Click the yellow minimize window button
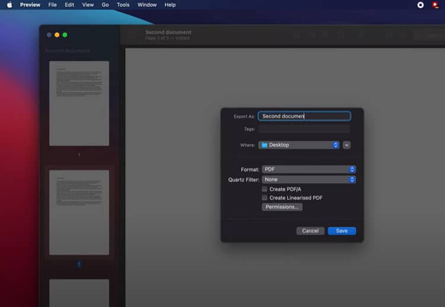This screenshot has height=307, width=445. click(57, 35)
